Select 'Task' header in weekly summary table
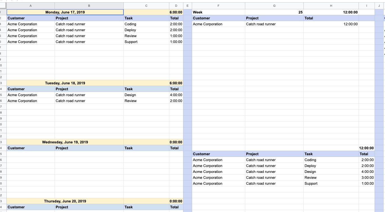This screenshot has height=212, width=385. coord(331,154)
